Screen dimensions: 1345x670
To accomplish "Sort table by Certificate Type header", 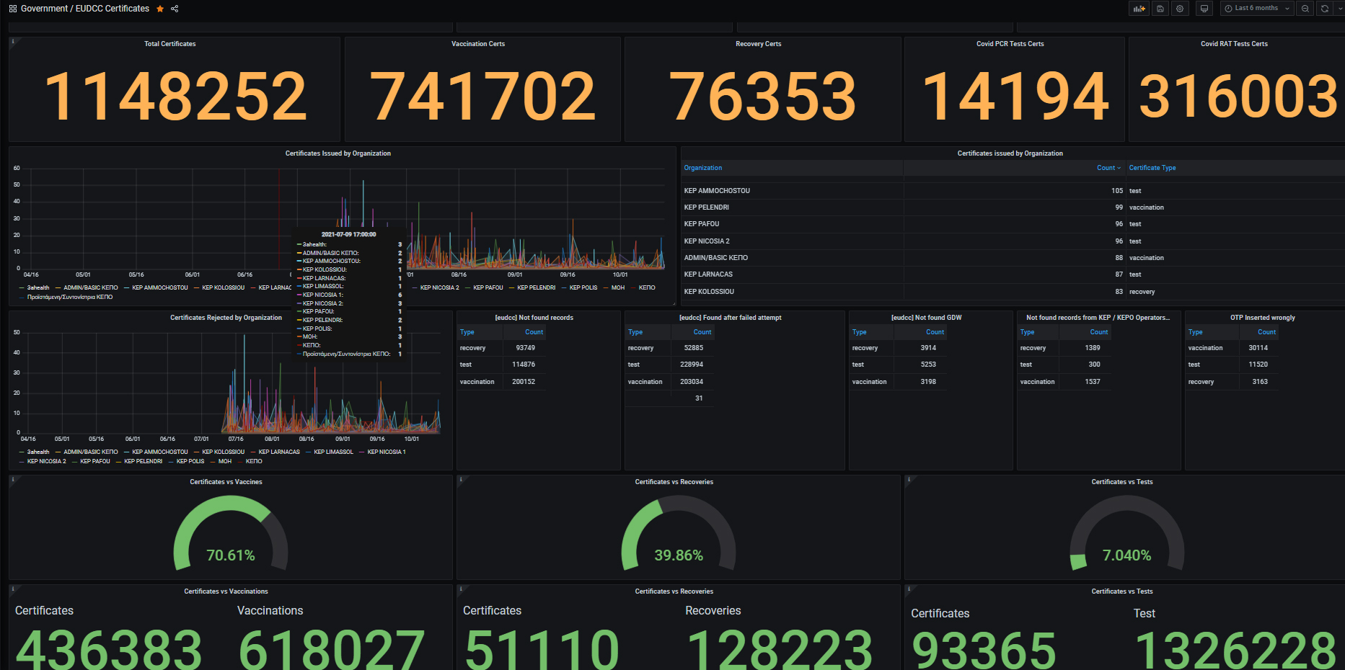I will (1152, 168).
